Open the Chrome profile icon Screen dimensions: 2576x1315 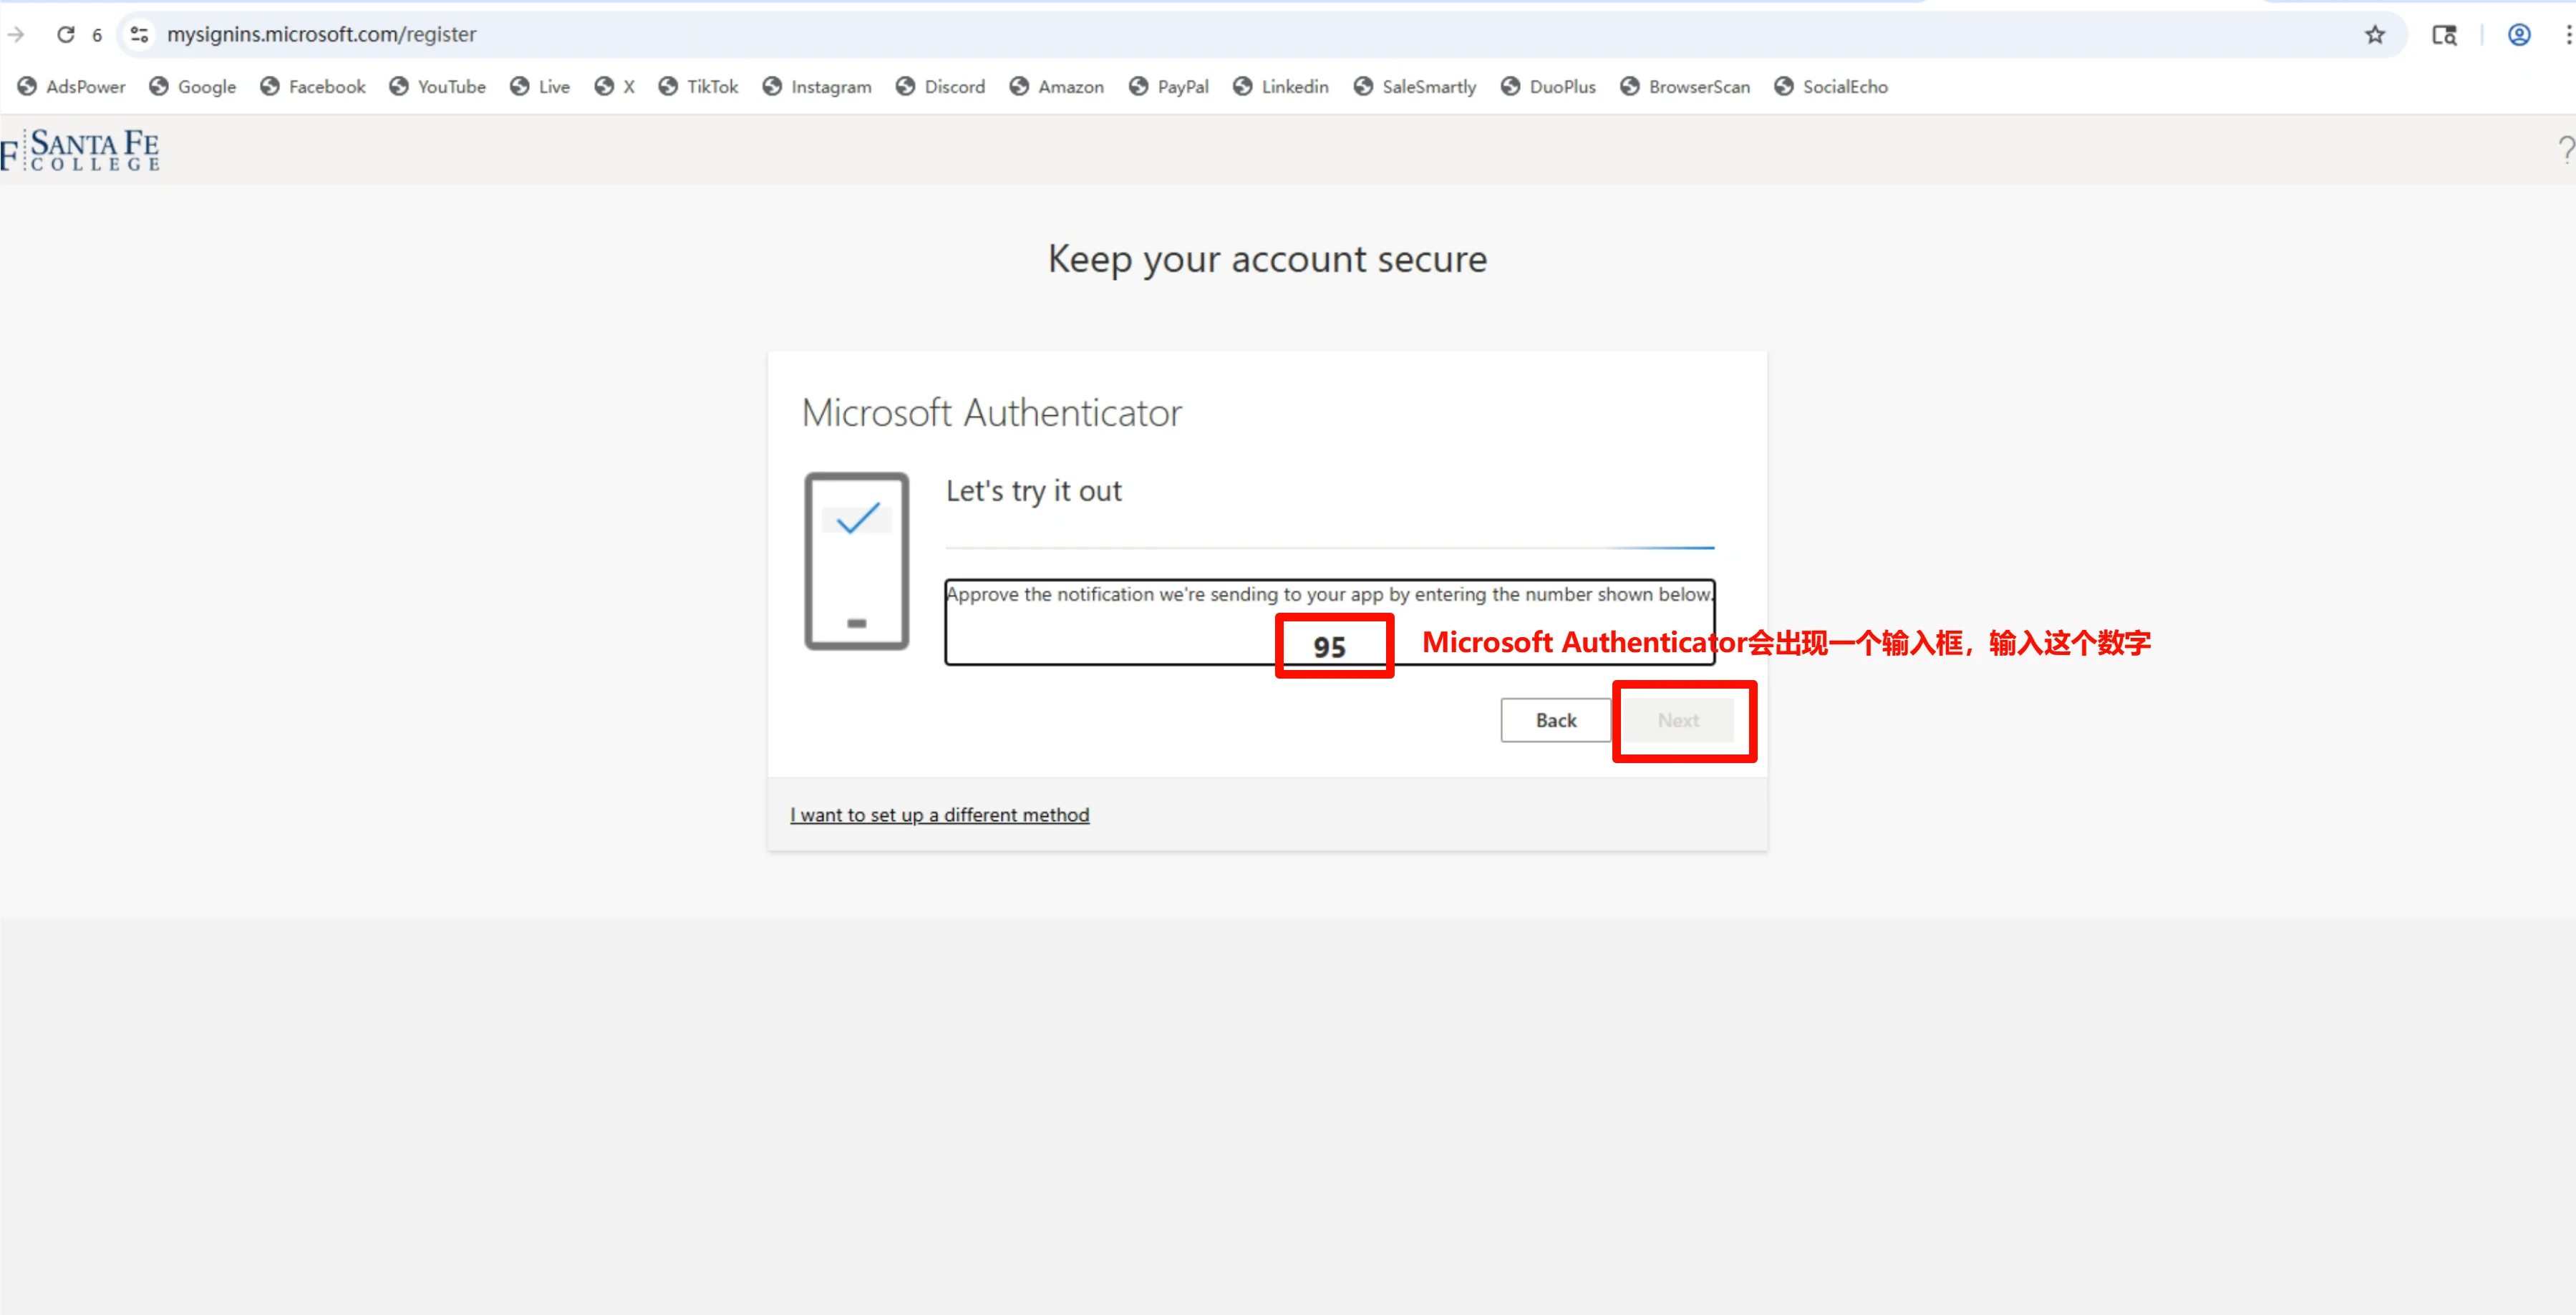pos(2519,35)
